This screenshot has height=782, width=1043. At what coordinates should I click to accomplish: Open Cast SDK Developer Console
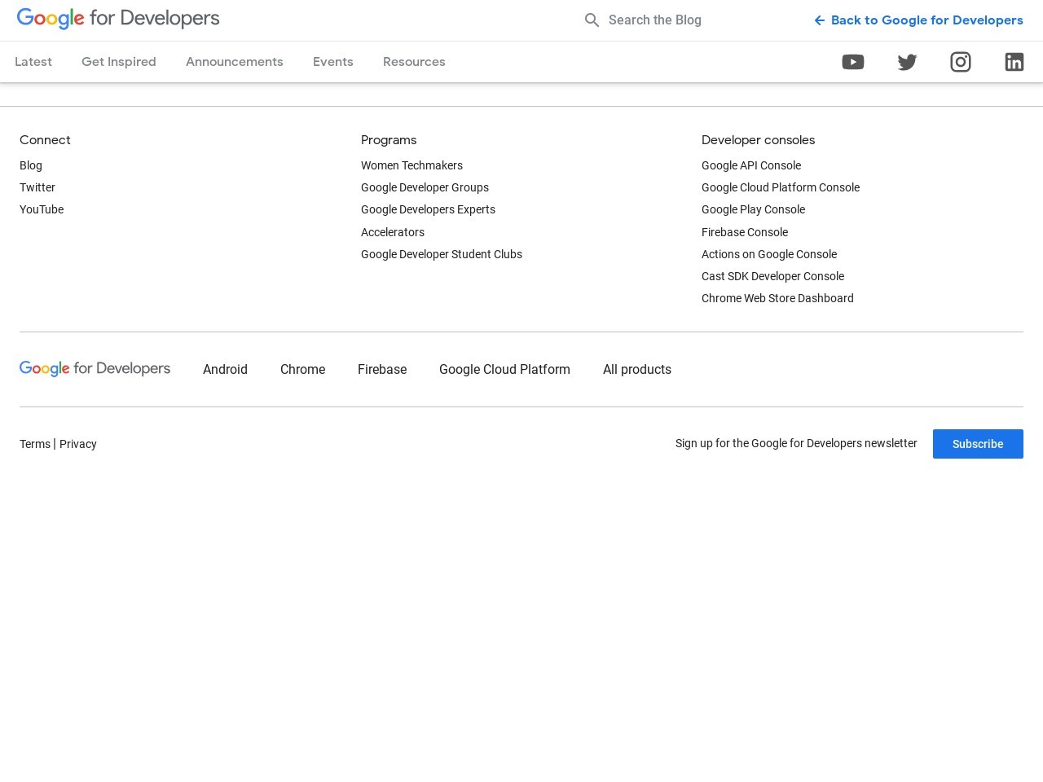tap(772, 276)
